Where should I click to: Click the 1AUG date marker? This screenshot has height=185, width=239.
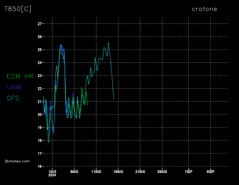pyautogui.click(x=52, y=172)
